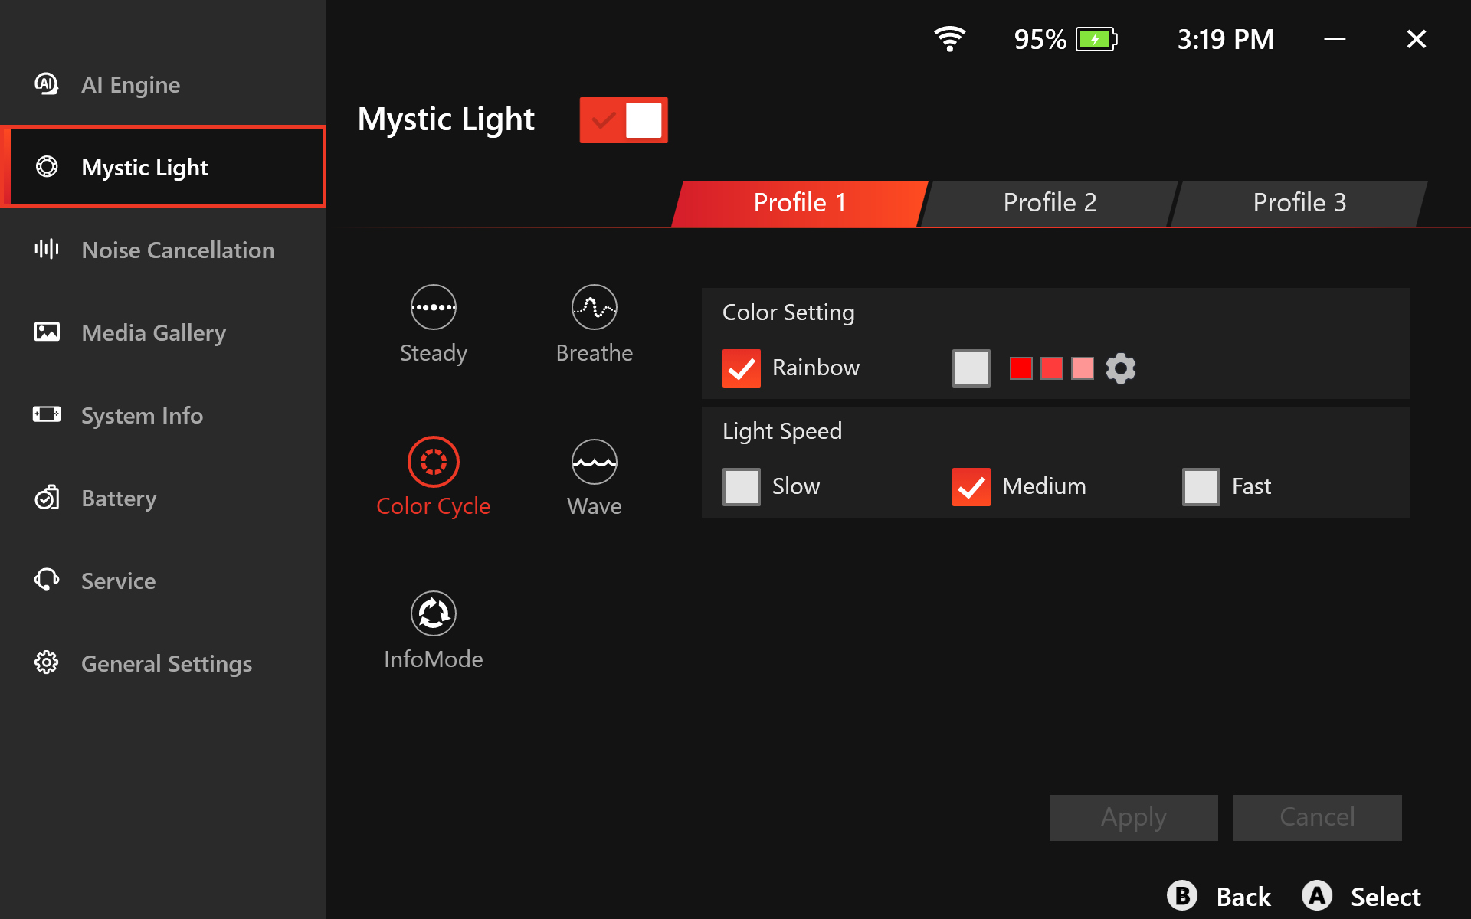Click the General Settings gear icon
The image size is (1471, 919).
click(47, 663)
